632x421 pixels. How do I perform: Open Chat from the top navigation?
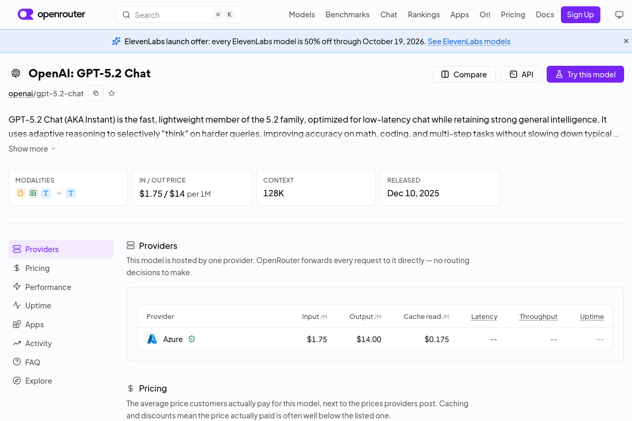click(389, 15)
